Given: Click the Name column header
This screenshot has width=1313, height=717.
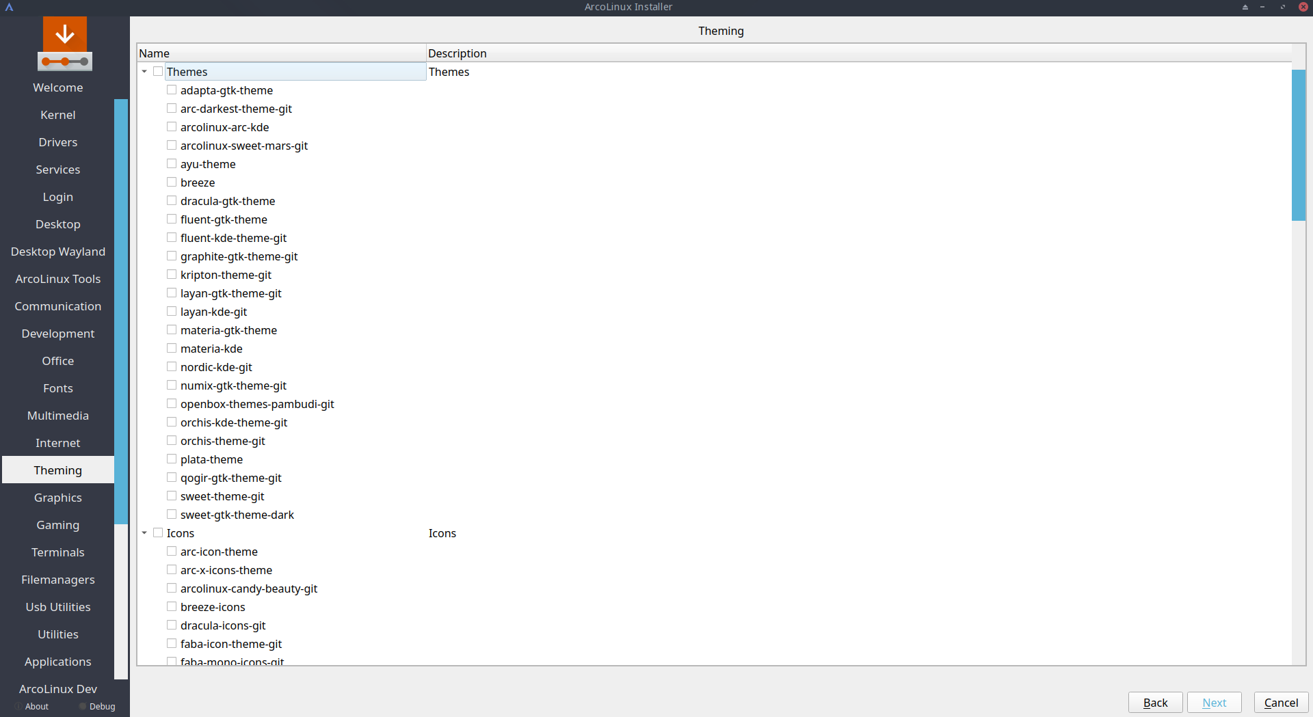Looking at the screenshot, I should point(282,53).
